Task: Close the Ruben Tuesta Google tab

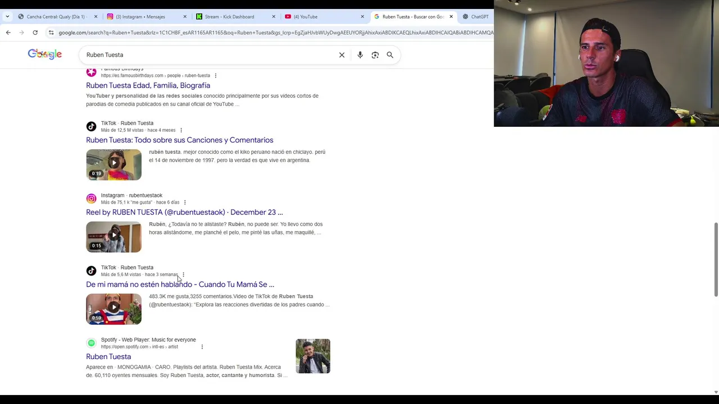Action: tap(451, 17)
